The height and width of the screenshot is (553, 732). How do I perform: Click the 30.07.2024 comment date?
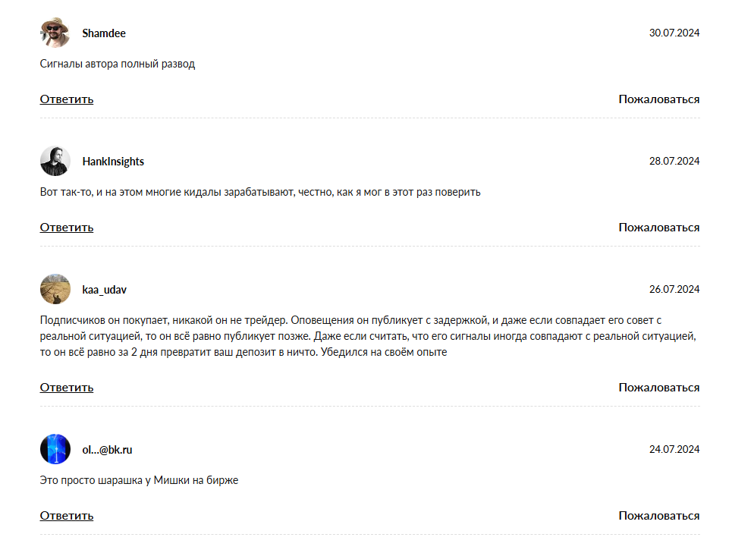click(674, 33)
